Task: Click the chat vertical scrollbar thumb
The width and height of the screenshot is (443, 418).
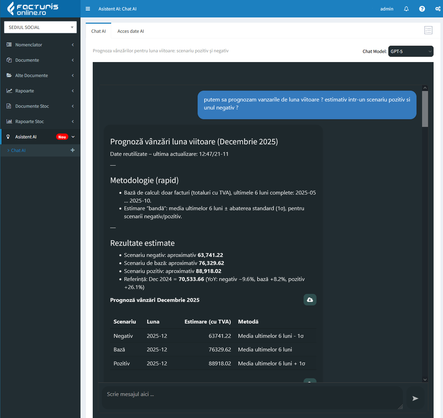Action: [x=425, y=109]
